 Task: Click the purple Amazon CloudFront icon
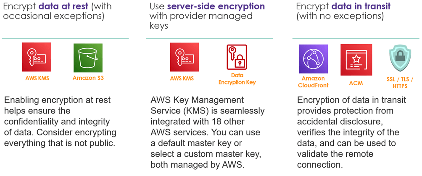[x=313, y=59]
